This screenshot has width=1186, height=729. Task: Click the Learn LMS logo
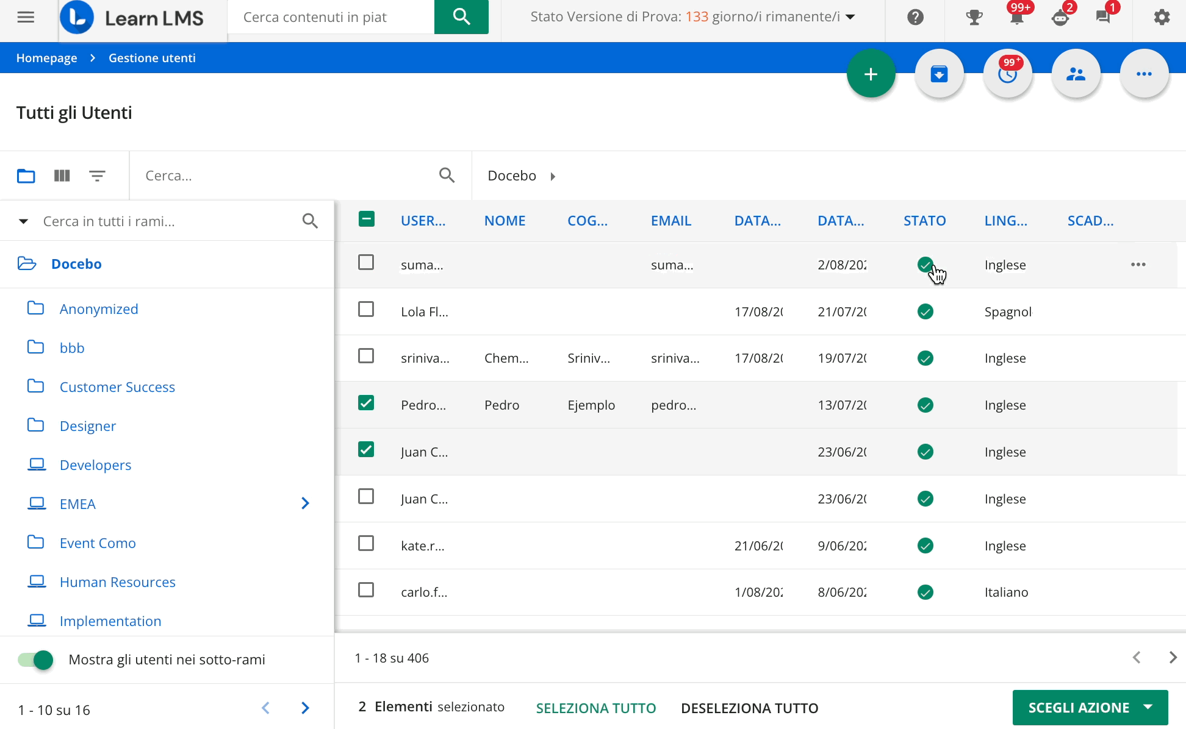[x=132, y=18]
